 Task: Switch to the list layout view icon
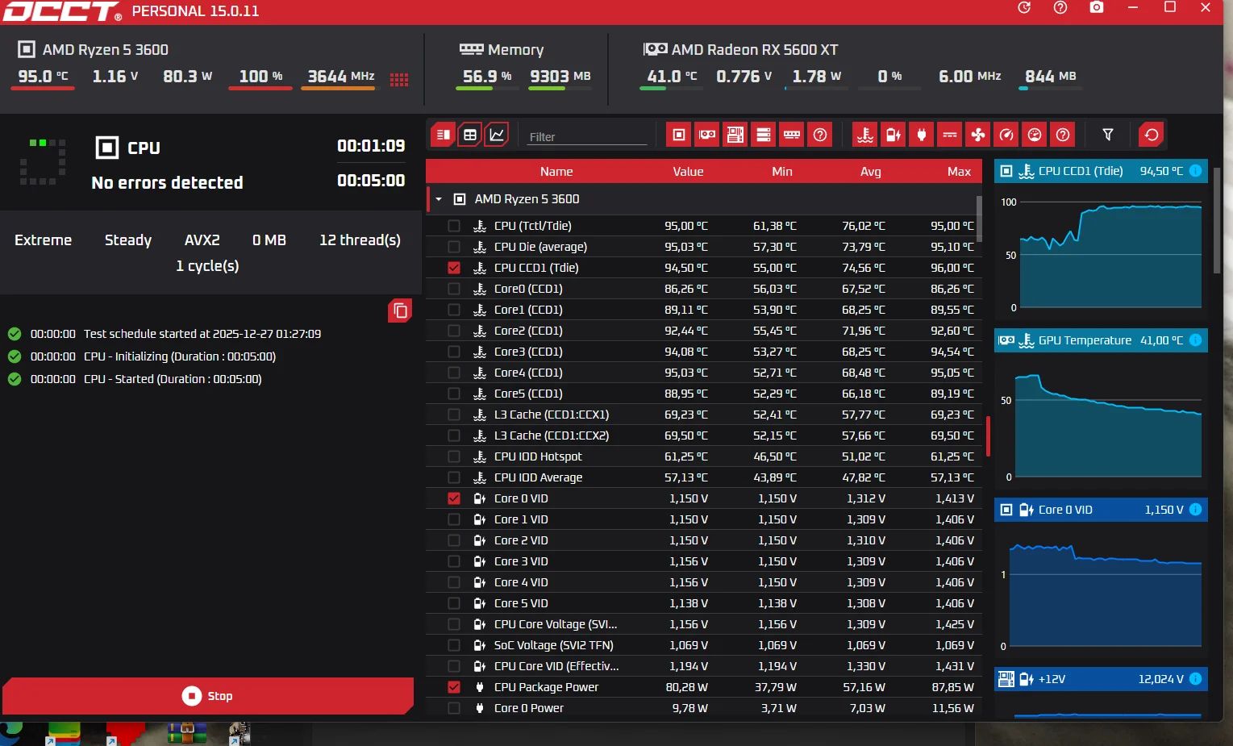443,135
